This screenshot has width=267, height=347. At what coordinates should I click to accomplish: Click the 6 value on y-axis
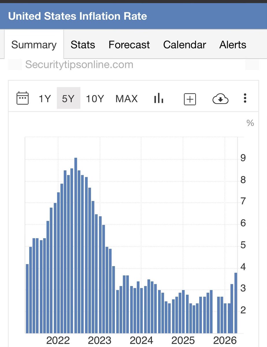point(243,223)
